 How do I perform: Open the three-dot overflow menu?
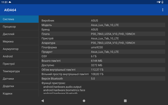tap(163, 10)
